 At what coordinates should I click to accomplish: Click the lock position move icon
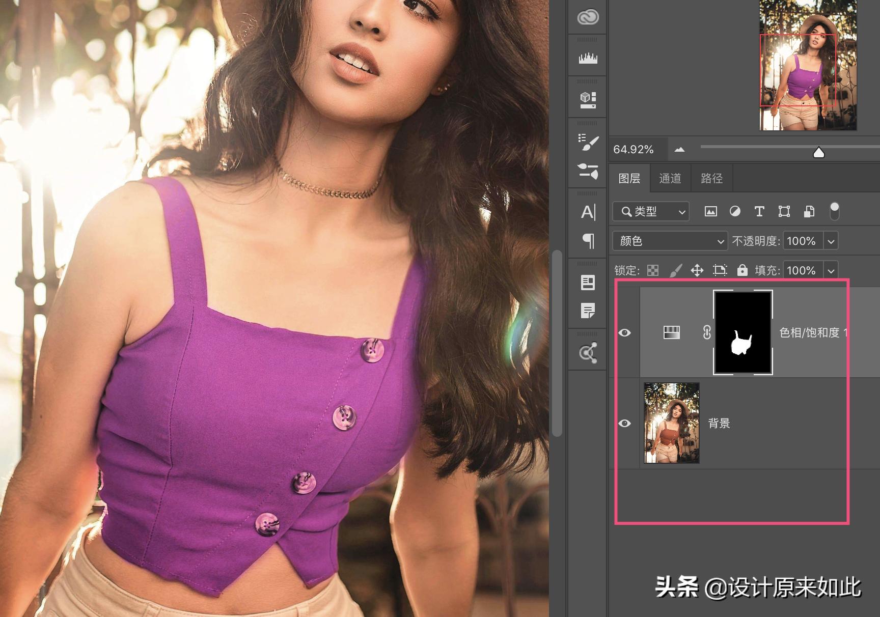[x=697, y=270]
